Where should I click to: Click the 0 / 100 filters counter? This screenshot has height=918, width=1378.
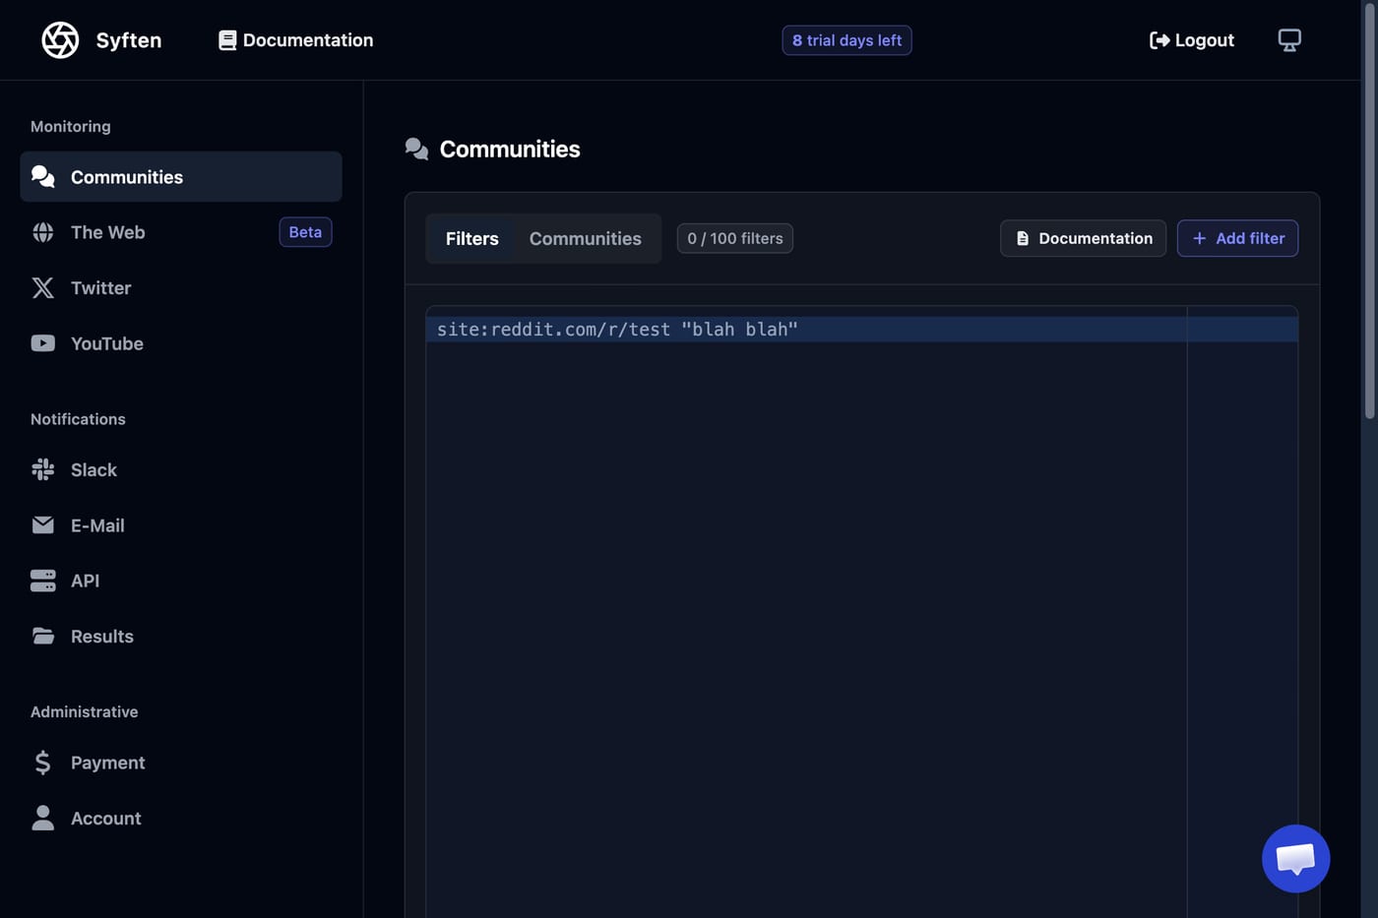[735, 238]
